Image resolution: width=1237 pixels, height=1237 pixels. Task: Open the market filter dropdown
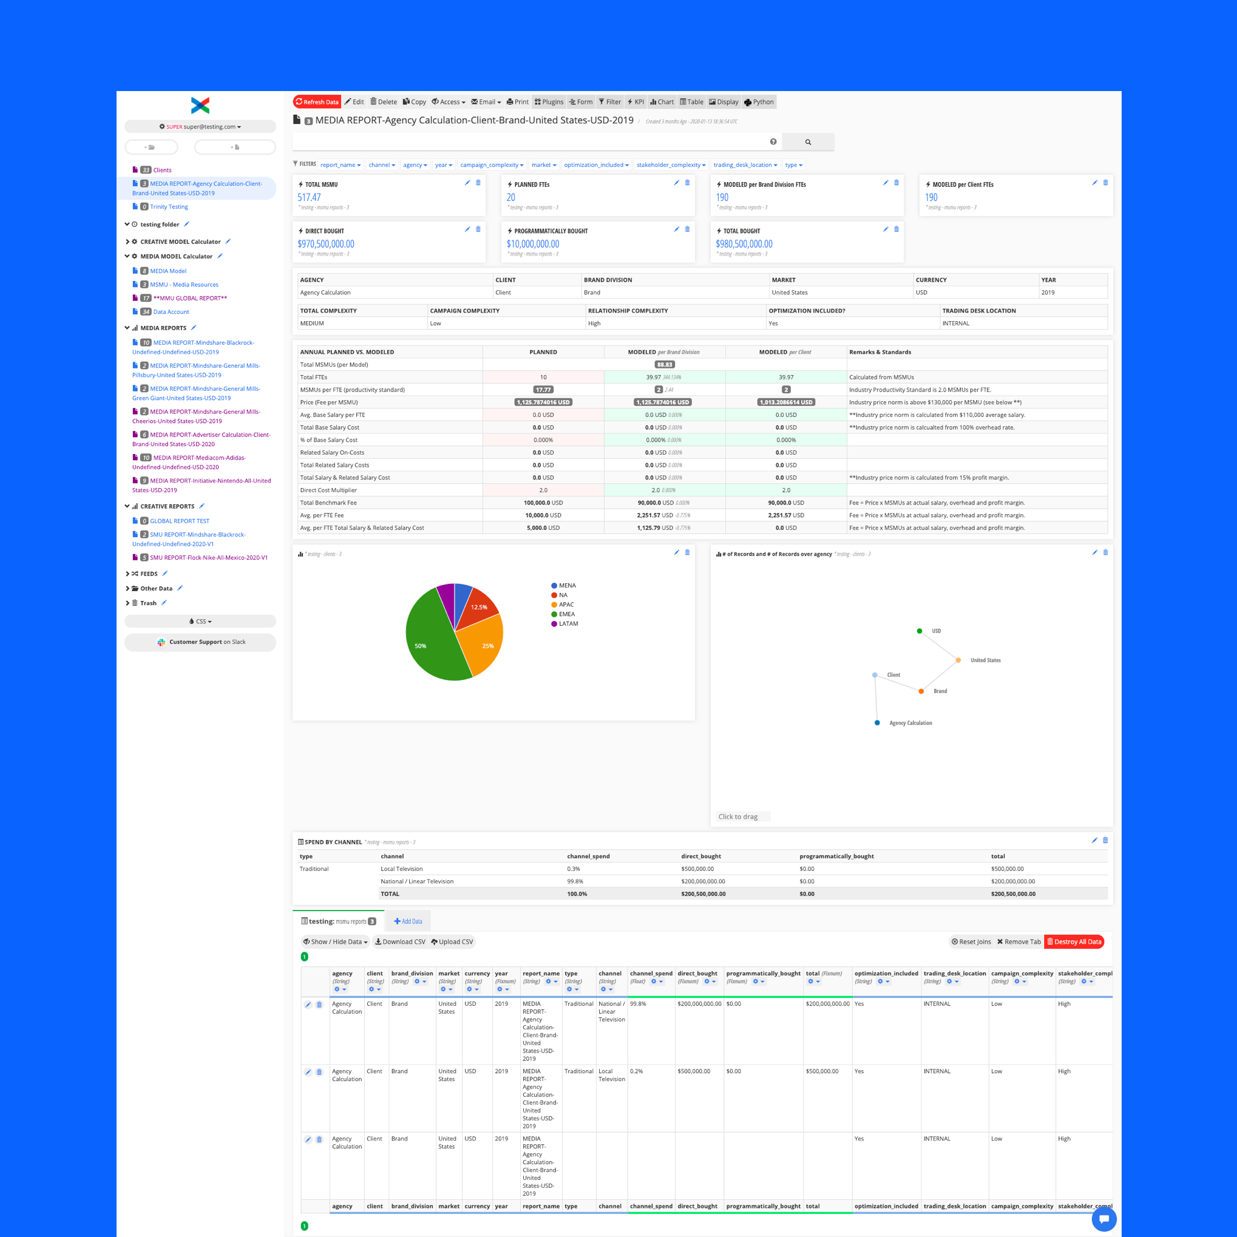544,165
